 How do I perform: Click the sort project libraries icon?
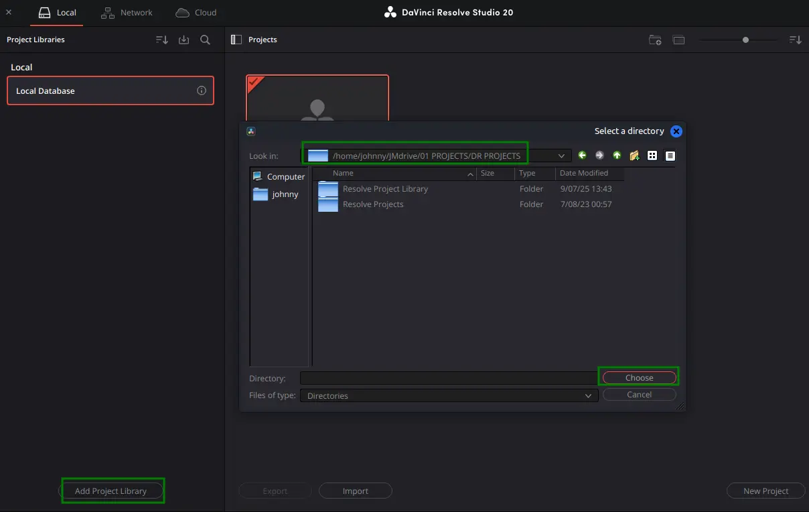pos(162,40)
